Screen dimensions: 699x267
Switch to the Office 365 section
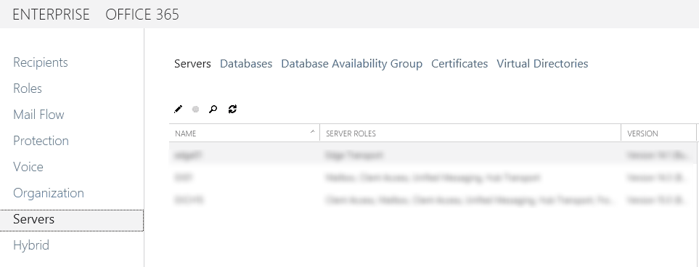tap(142, 15)
